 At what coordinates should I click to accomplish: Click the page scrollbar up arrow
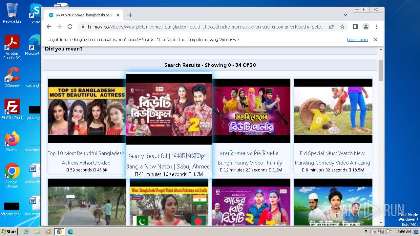click(x=381, y=50)
